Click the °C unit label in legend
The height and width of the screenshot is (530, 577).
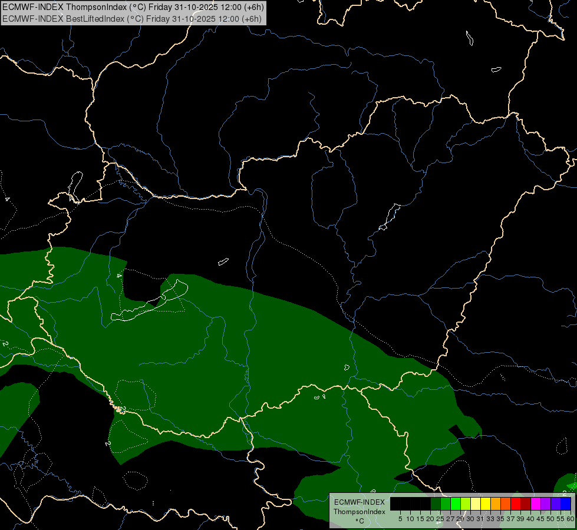point(360,521)
